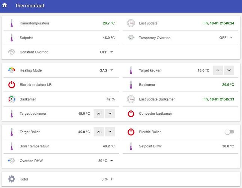
Task: Increase Target badkamer temperature
Action: point(99,114)
